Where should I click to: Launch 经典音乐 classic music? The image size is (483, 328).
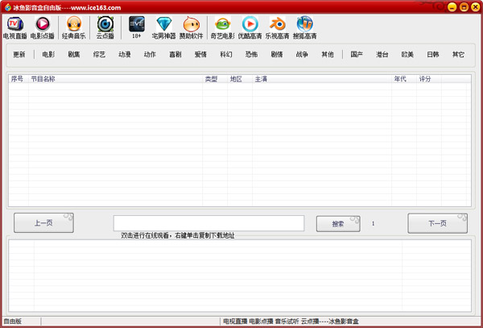[x=74, y=27]
